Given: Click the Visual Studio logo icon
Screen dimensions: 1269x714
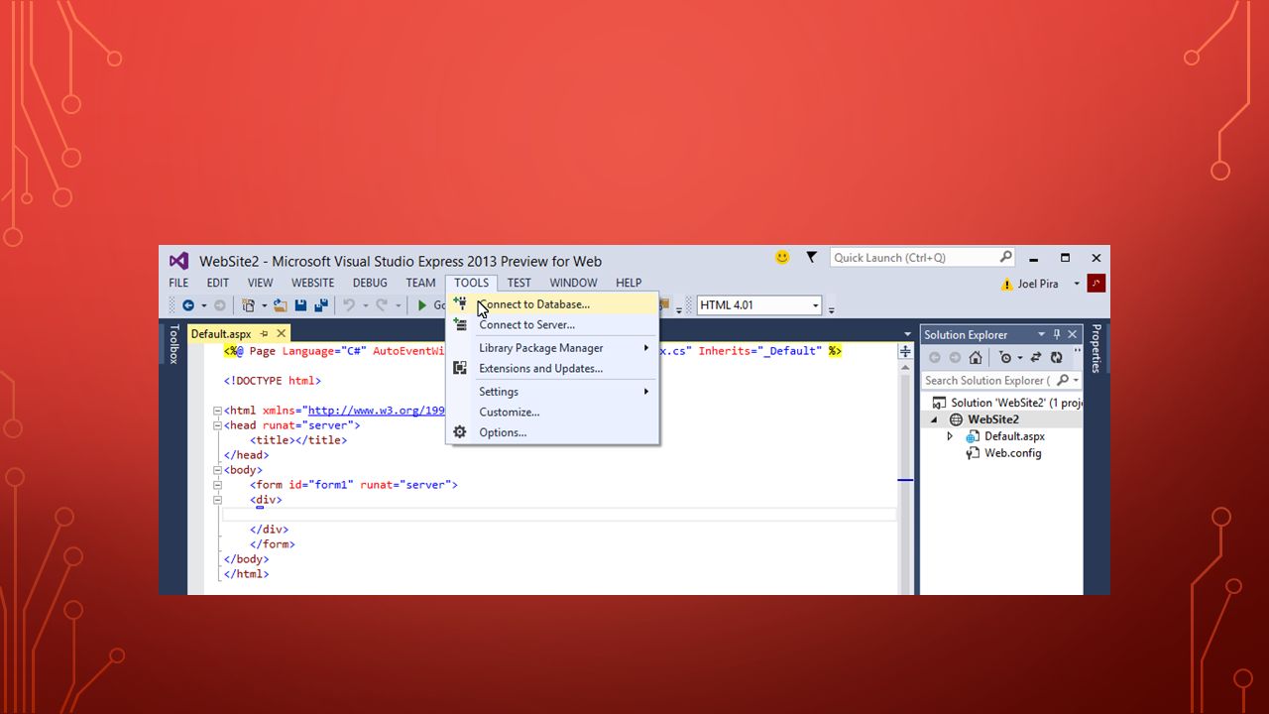Looking at the screenshot, I should [x=178, y=261].
